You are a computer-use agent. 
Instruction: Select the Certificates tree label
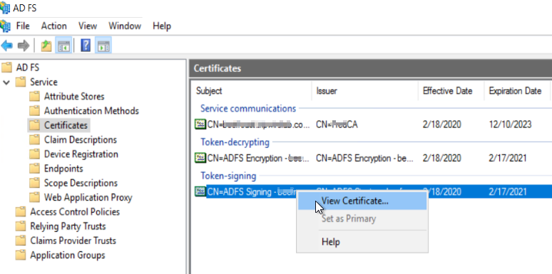pos(66,125)
